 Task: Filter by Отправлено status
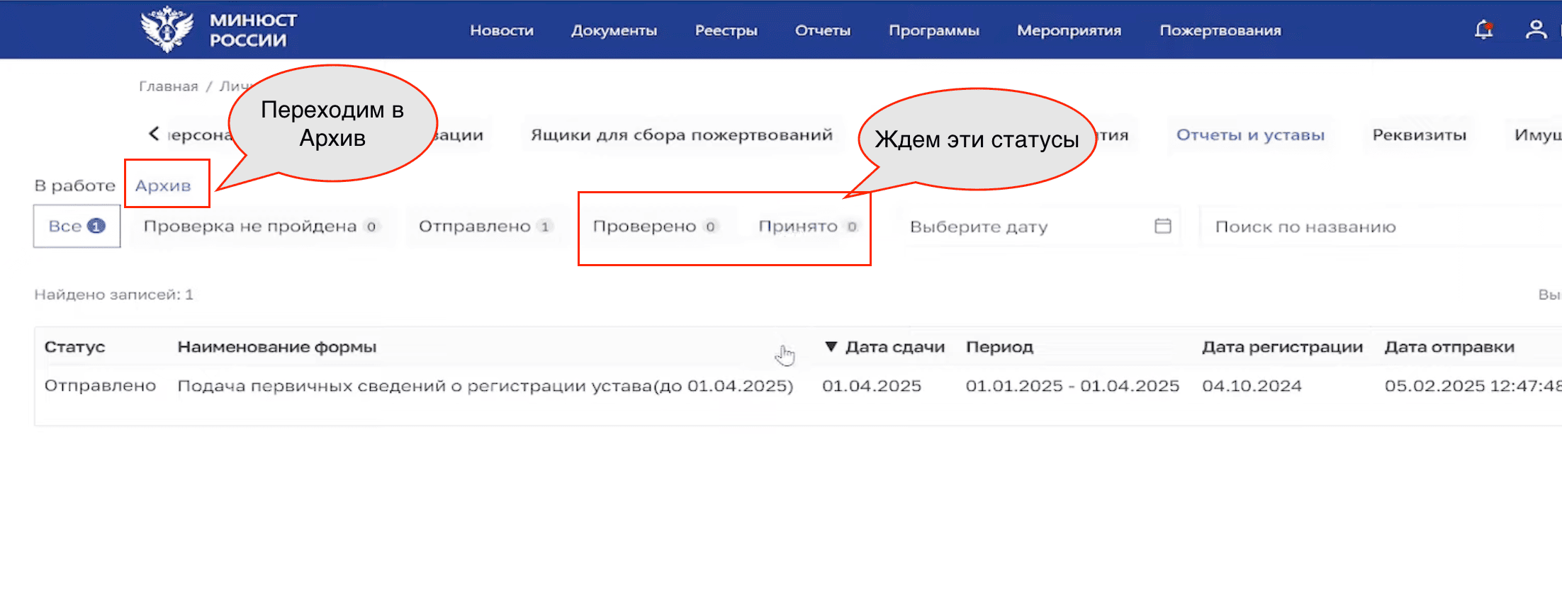click(x=485, y=226)
